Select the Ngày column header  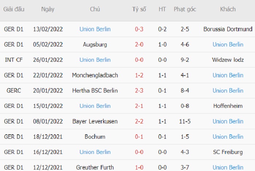pos(48,9)
